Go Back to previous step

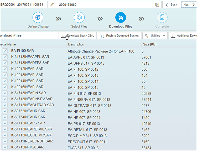coord(171,5)
